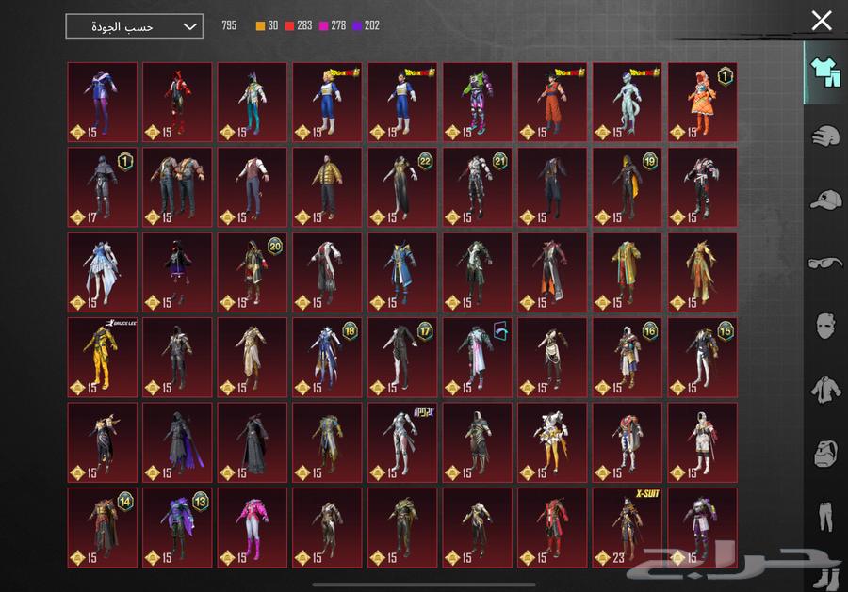
Task: Tap the number 18 badge on blue outfit
Action: click(x=350, y=331)
